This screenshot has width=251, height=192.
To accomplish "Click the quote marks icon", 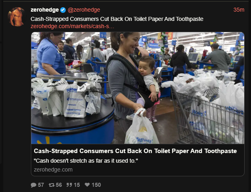I will click(x=69, y=185).
